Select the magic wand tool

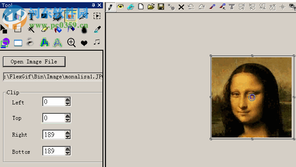tap(31, 30)
